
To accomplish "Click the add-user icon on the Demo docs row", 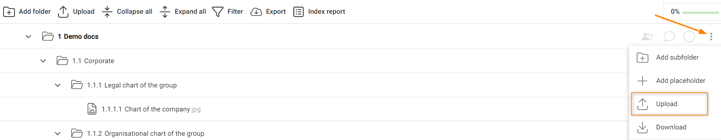I will point(647,36).
